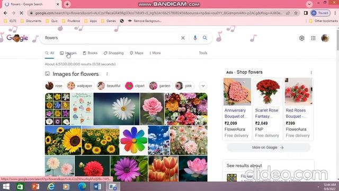Image resolution: width=339 pixels, height=191 pixels.
Task: Open the Prudence bookmarks folder
Action: 71,21
